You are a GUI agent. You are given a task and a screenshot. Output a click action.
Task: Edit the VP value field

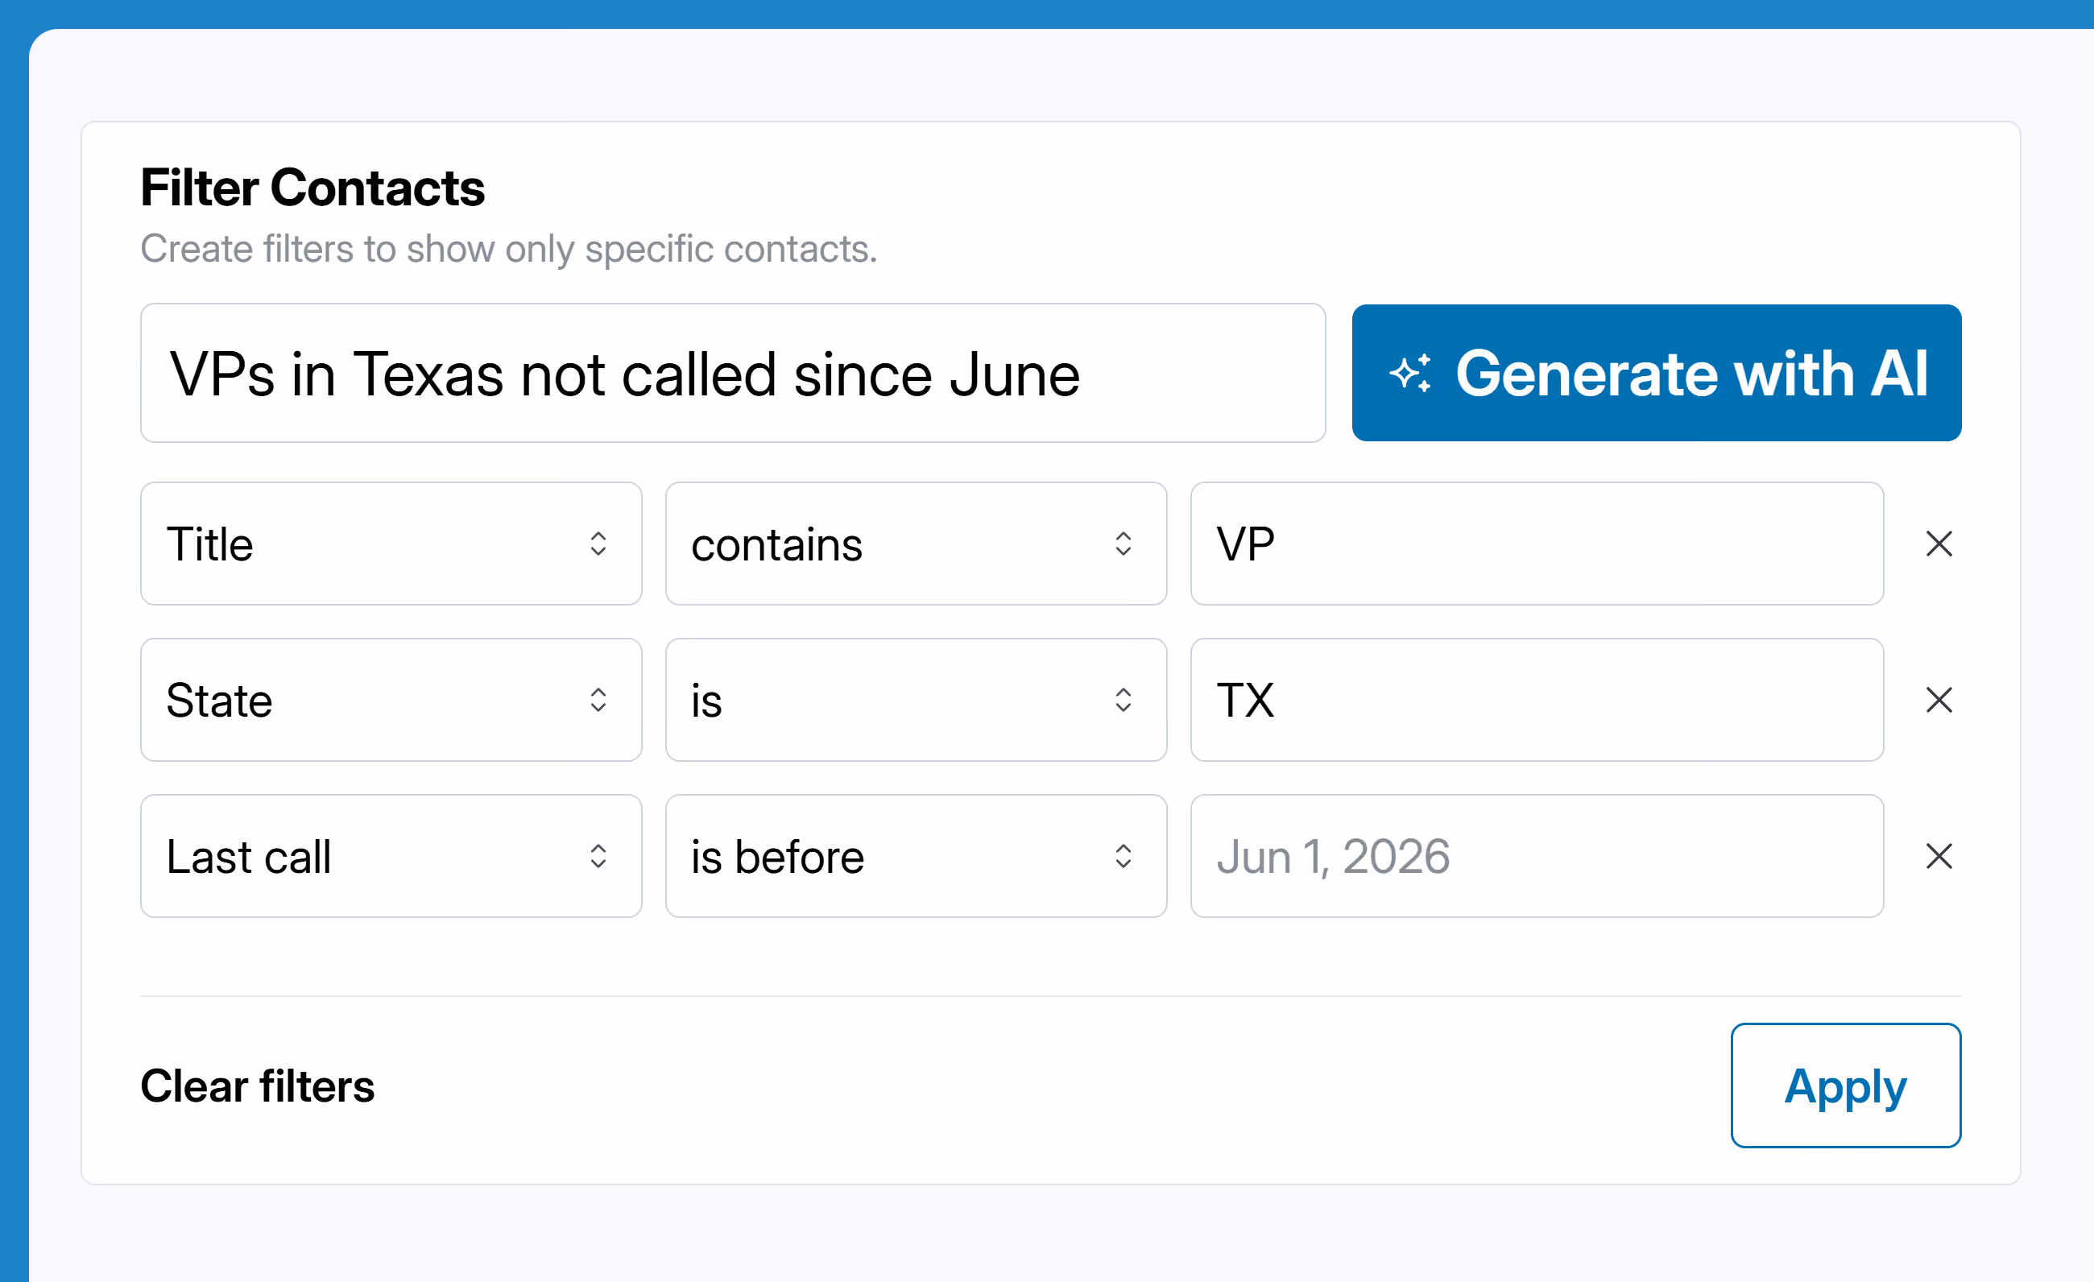coord(1537,544)
